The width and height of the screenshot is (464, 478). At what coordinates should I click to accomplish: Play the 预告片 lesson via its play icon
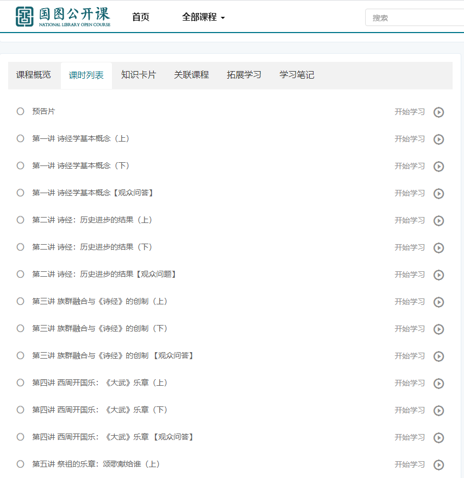click(x=438, y=112)
